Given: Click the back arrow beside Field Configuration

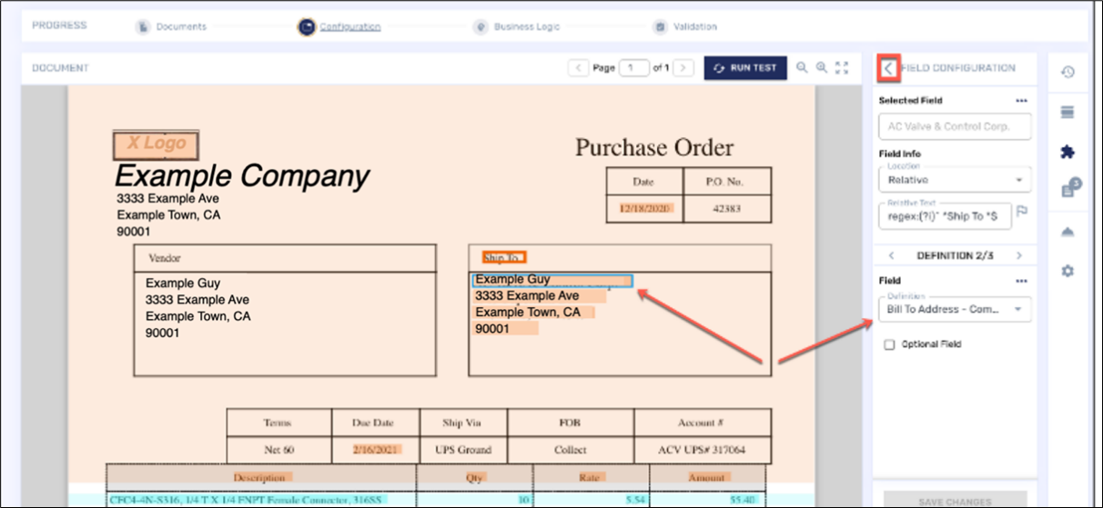Looking at the screenshot, I should [x=888, y=68].
